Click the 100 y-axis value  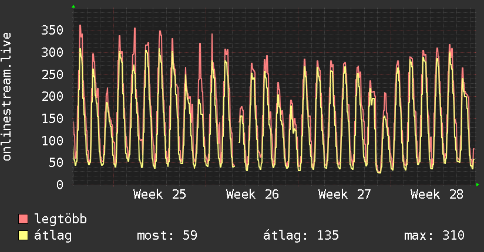[52, 141]
